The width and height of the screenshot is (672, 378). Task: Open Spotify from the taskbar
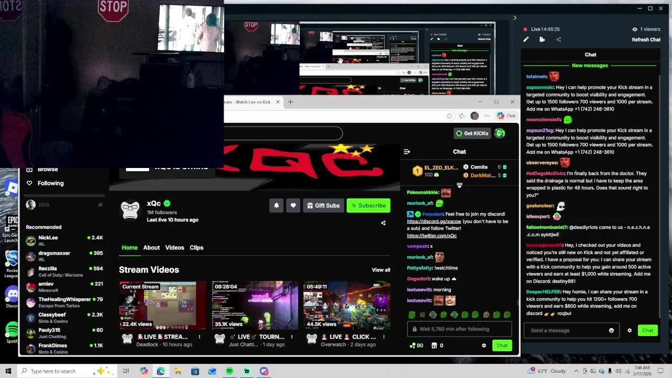[x=229, y=371]
